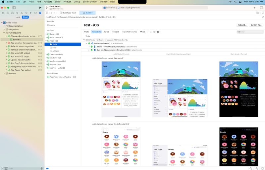
Task: Collapse the Food Truck project tree
Action: pos(2,22)
